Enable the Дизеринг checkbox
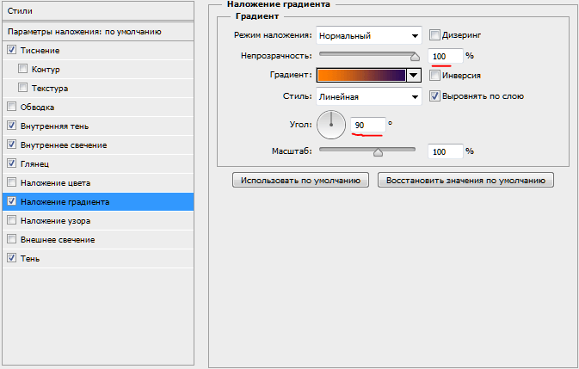Screen dimensions: 579x369 434,36
